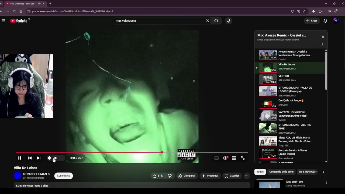Clear the search box text

[x=208, y=21]
